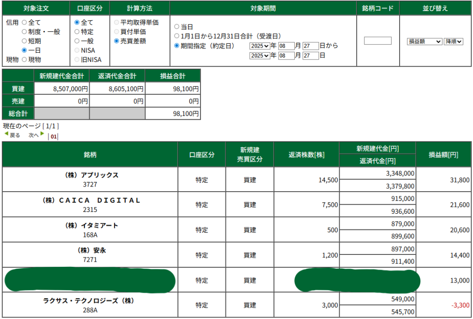Select 一般 radio under 口座区分
Image resolution: width=473 pixels, height=319 pixels.
[77, 41]
